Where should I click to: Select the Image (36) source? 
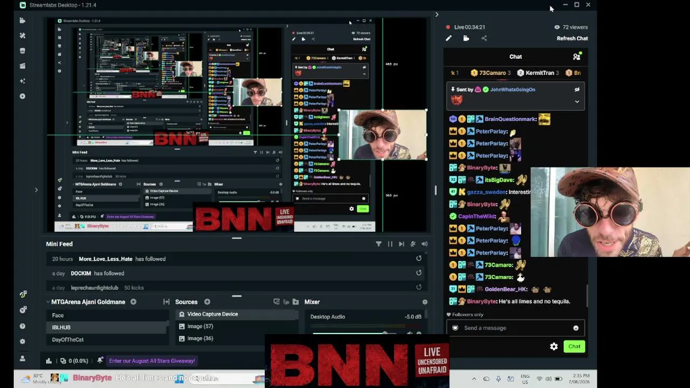(x=237, y=338)
